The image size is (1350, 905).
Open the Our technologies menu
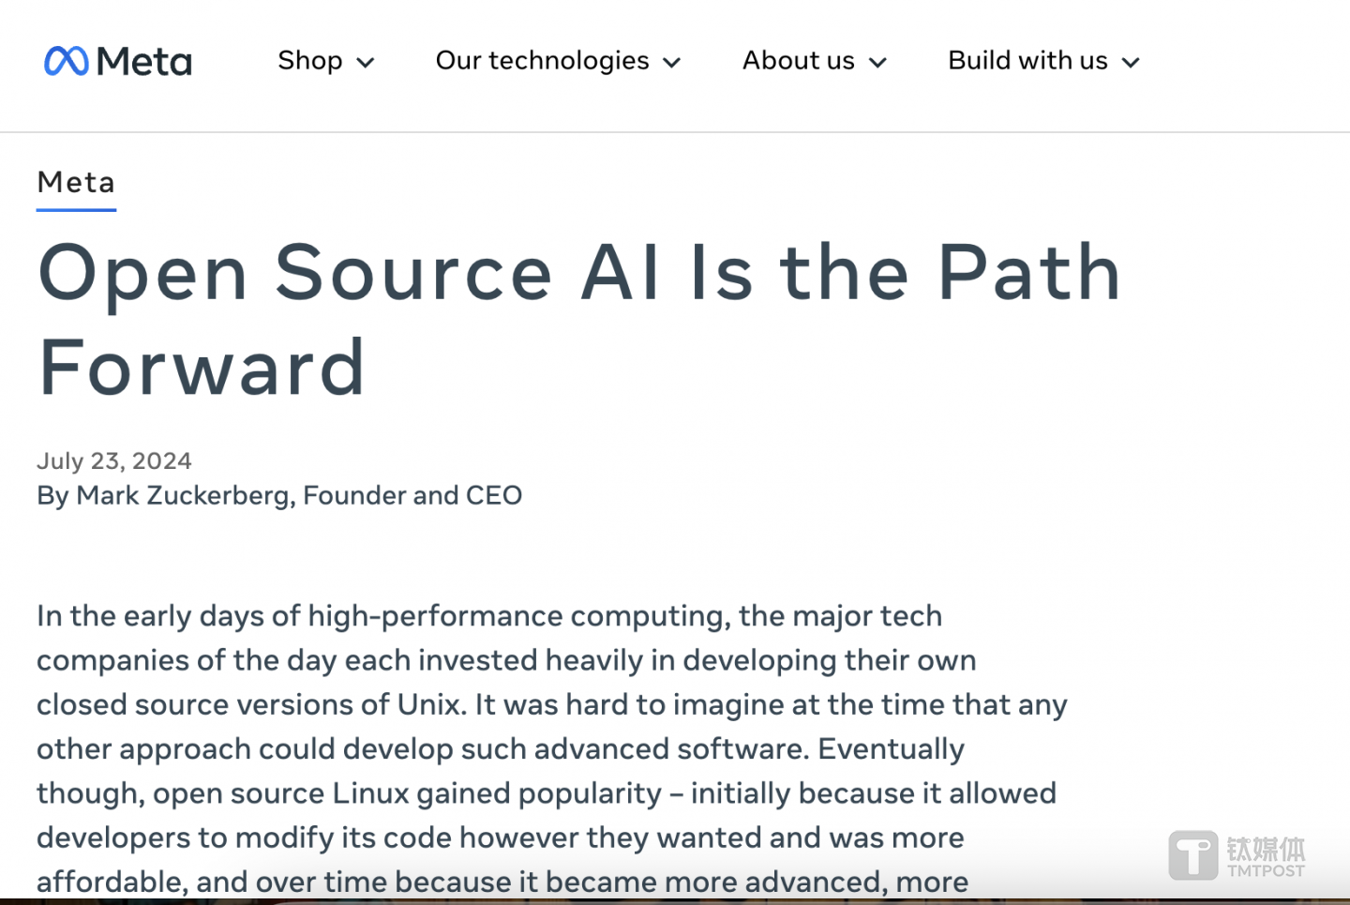tap(542, 61)
